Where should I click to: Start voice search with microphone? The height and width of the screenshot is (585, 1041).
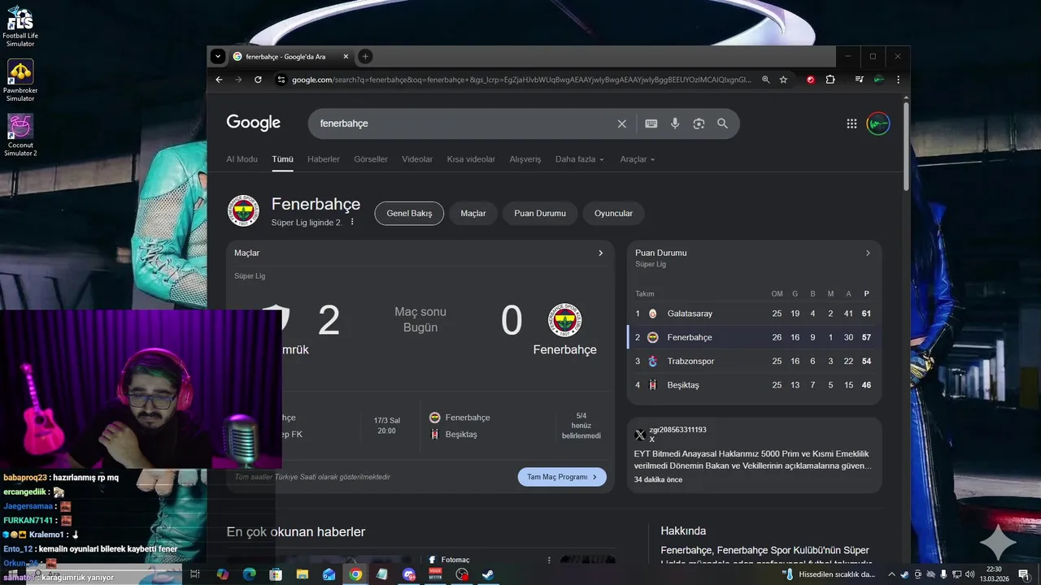point(675,123)
